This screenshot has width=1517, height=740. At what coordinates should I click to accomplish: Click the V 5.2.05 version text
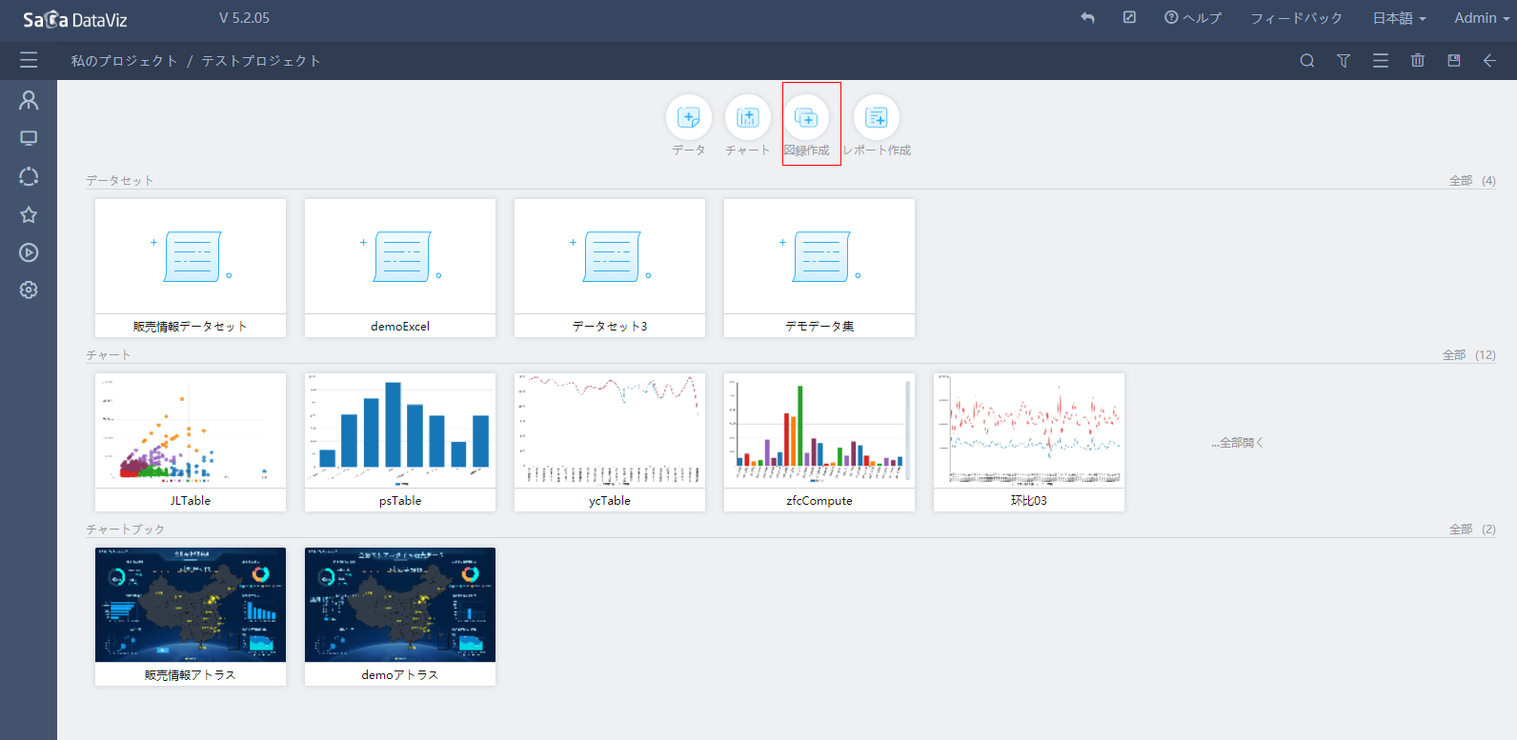[x=244, y=18]
